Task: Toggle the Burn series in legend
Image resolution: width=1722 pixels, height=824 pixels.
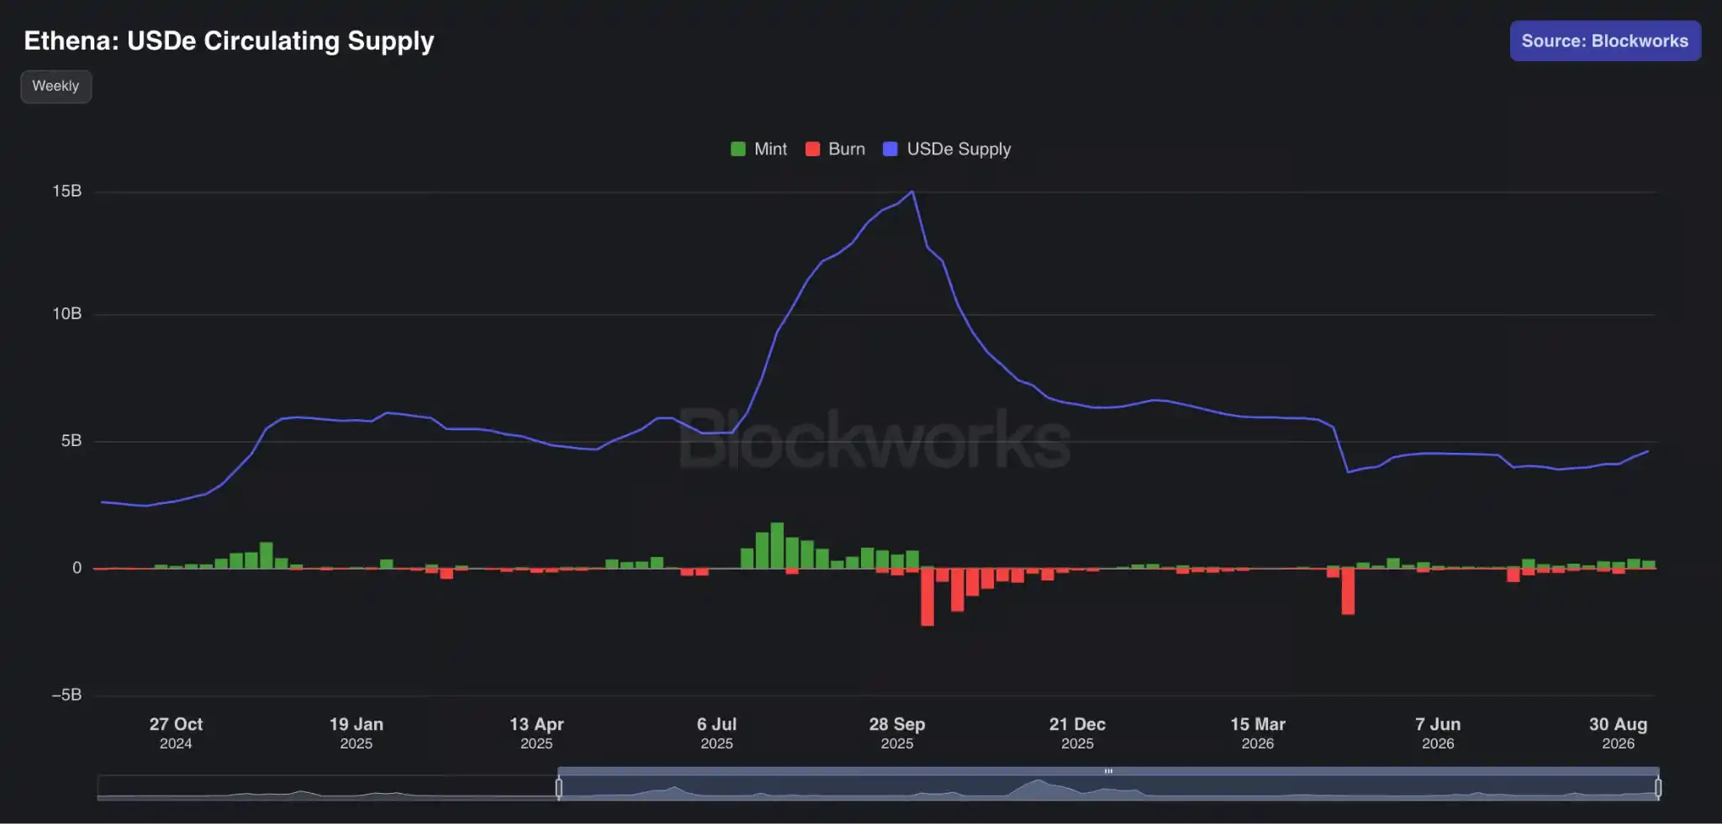Action: coord(835,150)
